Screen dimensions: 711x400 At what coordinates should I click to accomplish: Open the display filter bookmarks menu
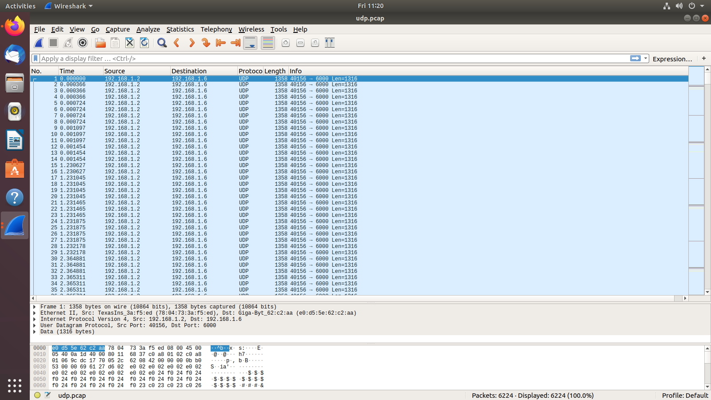point(36,58)
